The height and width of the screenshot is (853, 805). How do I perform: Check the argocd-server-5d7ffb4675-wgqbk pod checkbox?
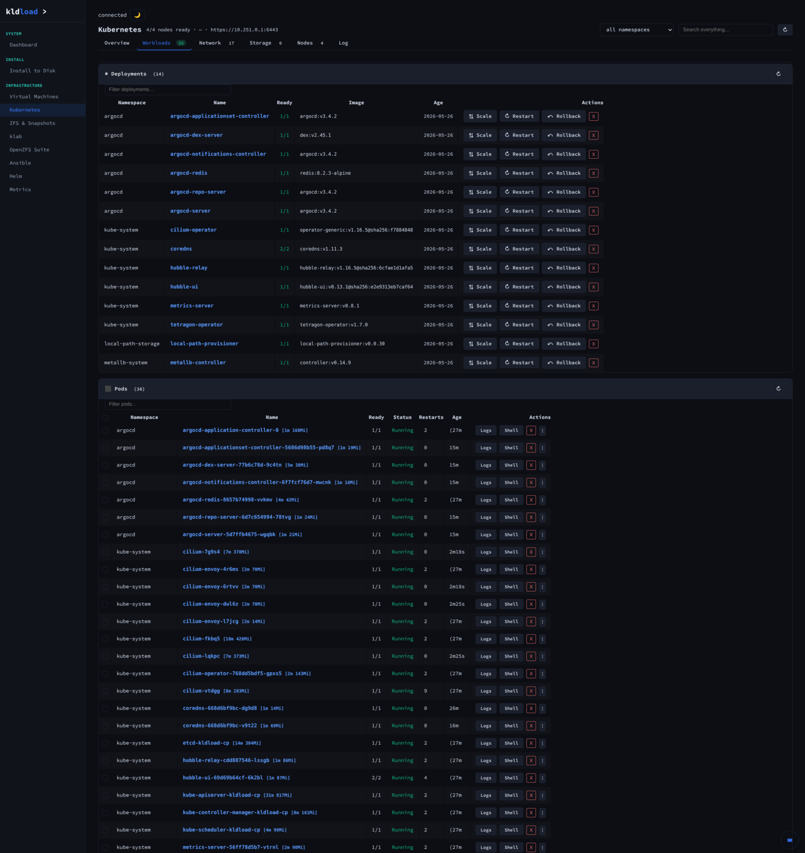pyautogui.click(x=105, y=535)
